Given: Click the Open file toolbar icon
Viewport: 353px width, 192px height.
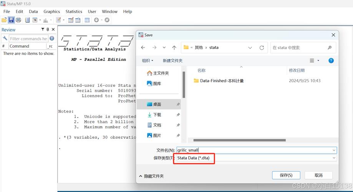Looking at the screenshot, I should (x=4, y=20).
